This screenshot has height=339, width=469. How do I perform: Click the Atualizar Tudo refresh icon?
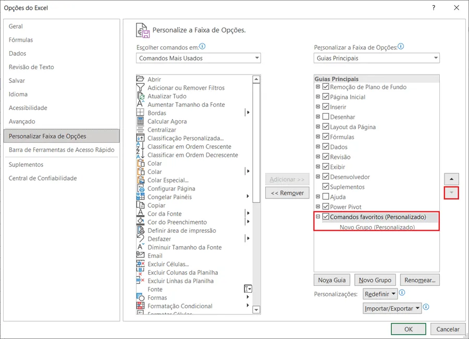pyautogui.click(x=140, y=96)
